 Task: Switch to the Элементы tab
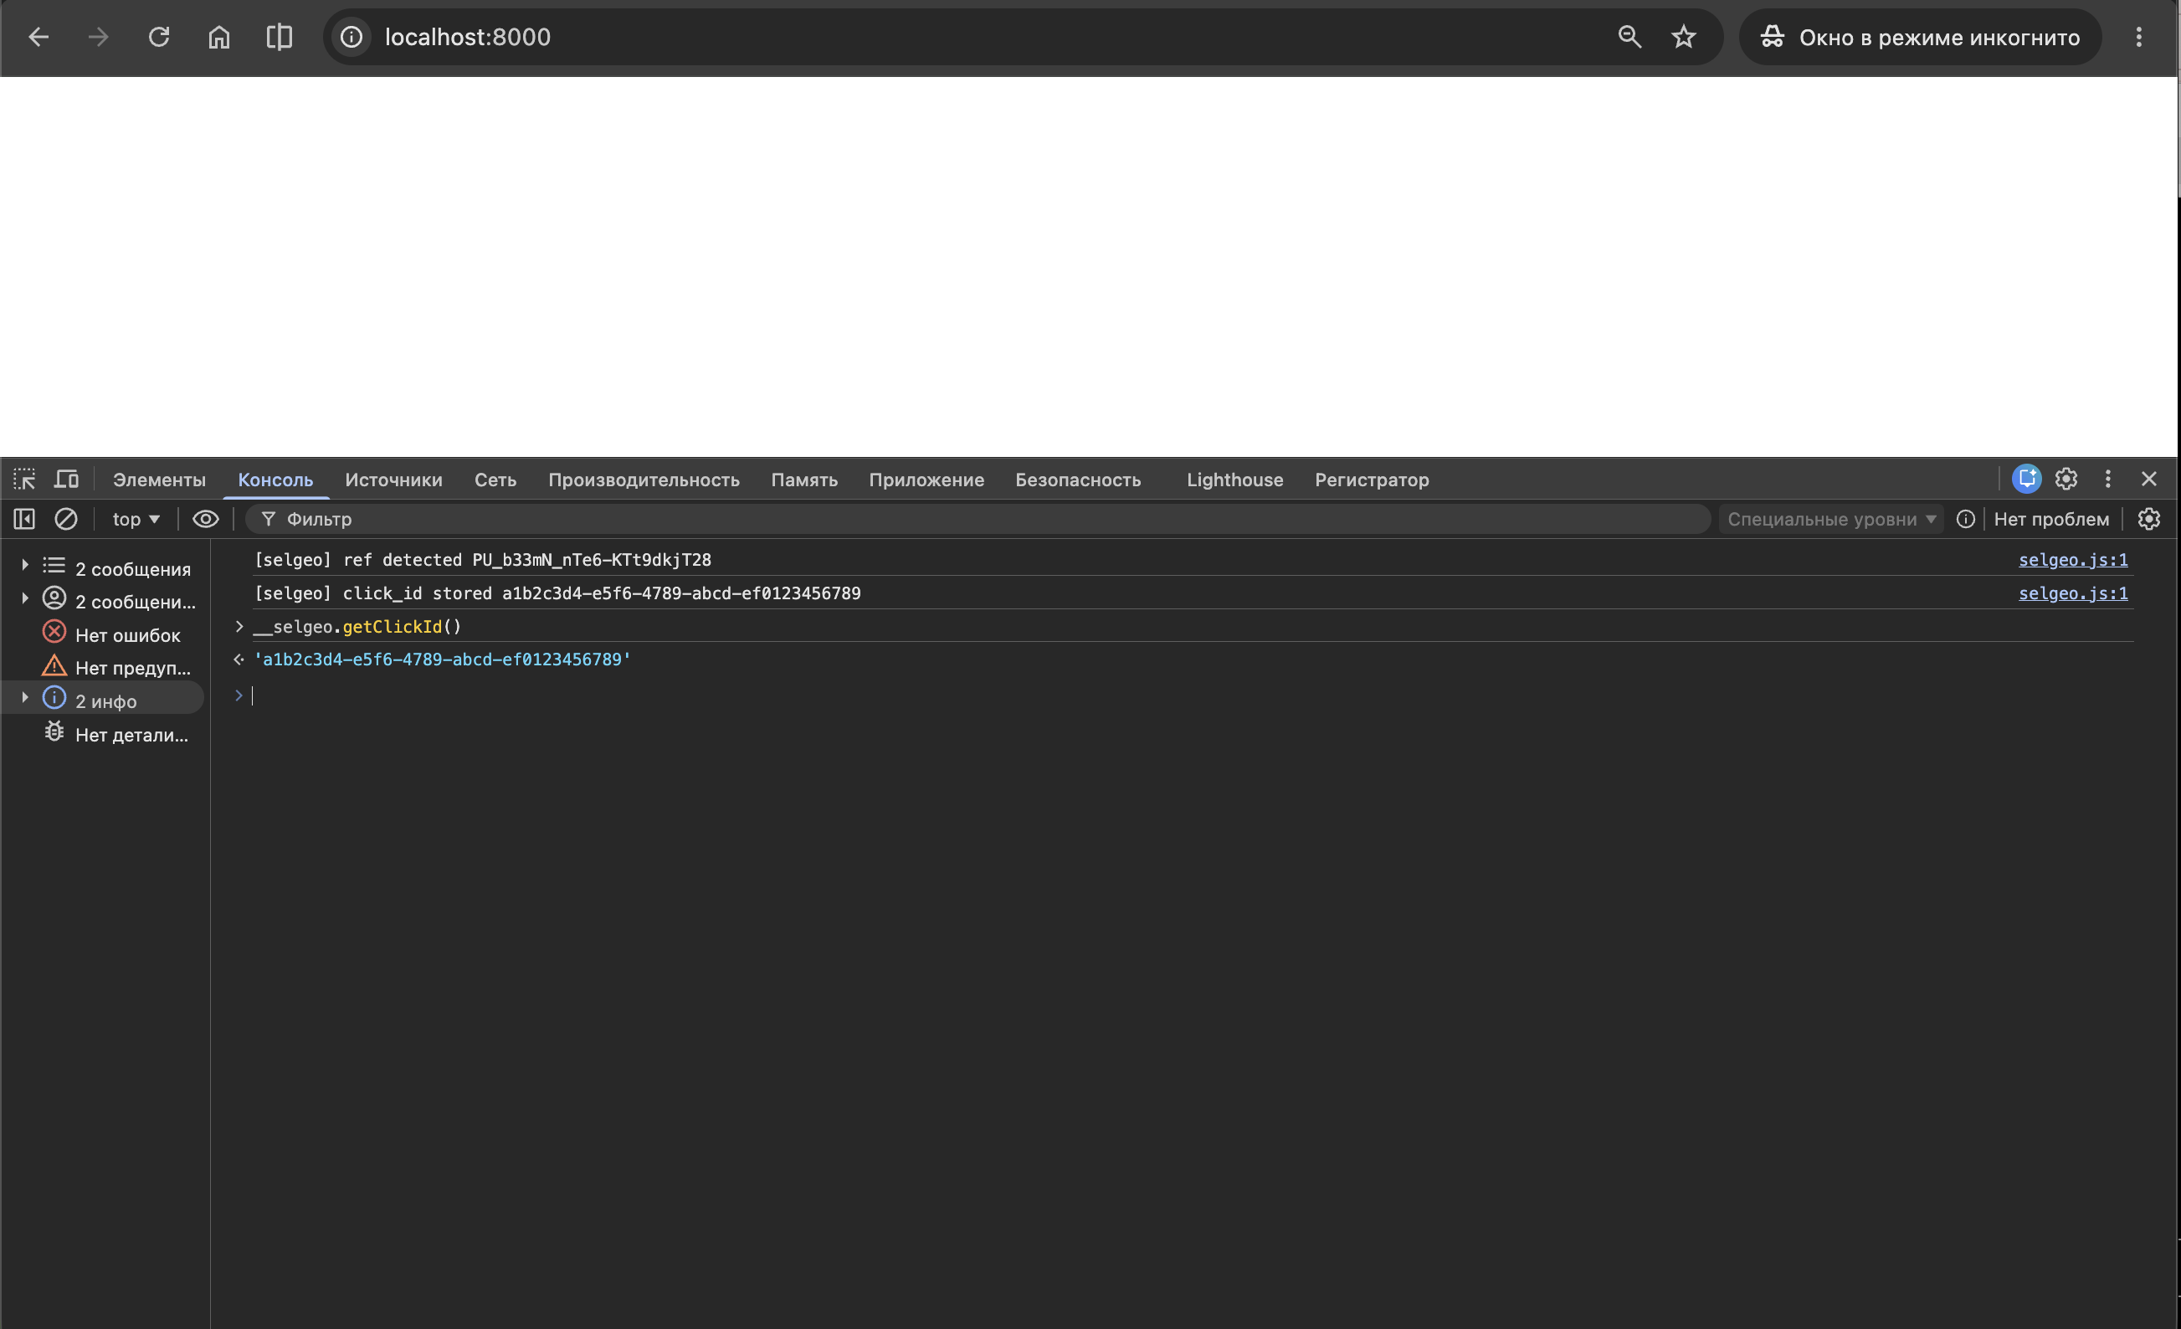[159, 480]
